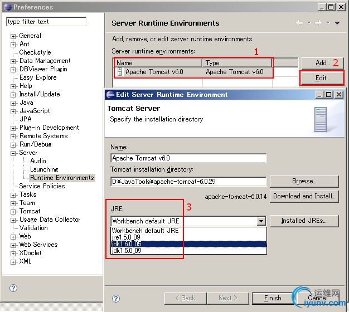Choose jre1.5.0_09 in JRE list
Image resolution: width=349 pixels, height=312 pixels.
(x=188, y=237)
